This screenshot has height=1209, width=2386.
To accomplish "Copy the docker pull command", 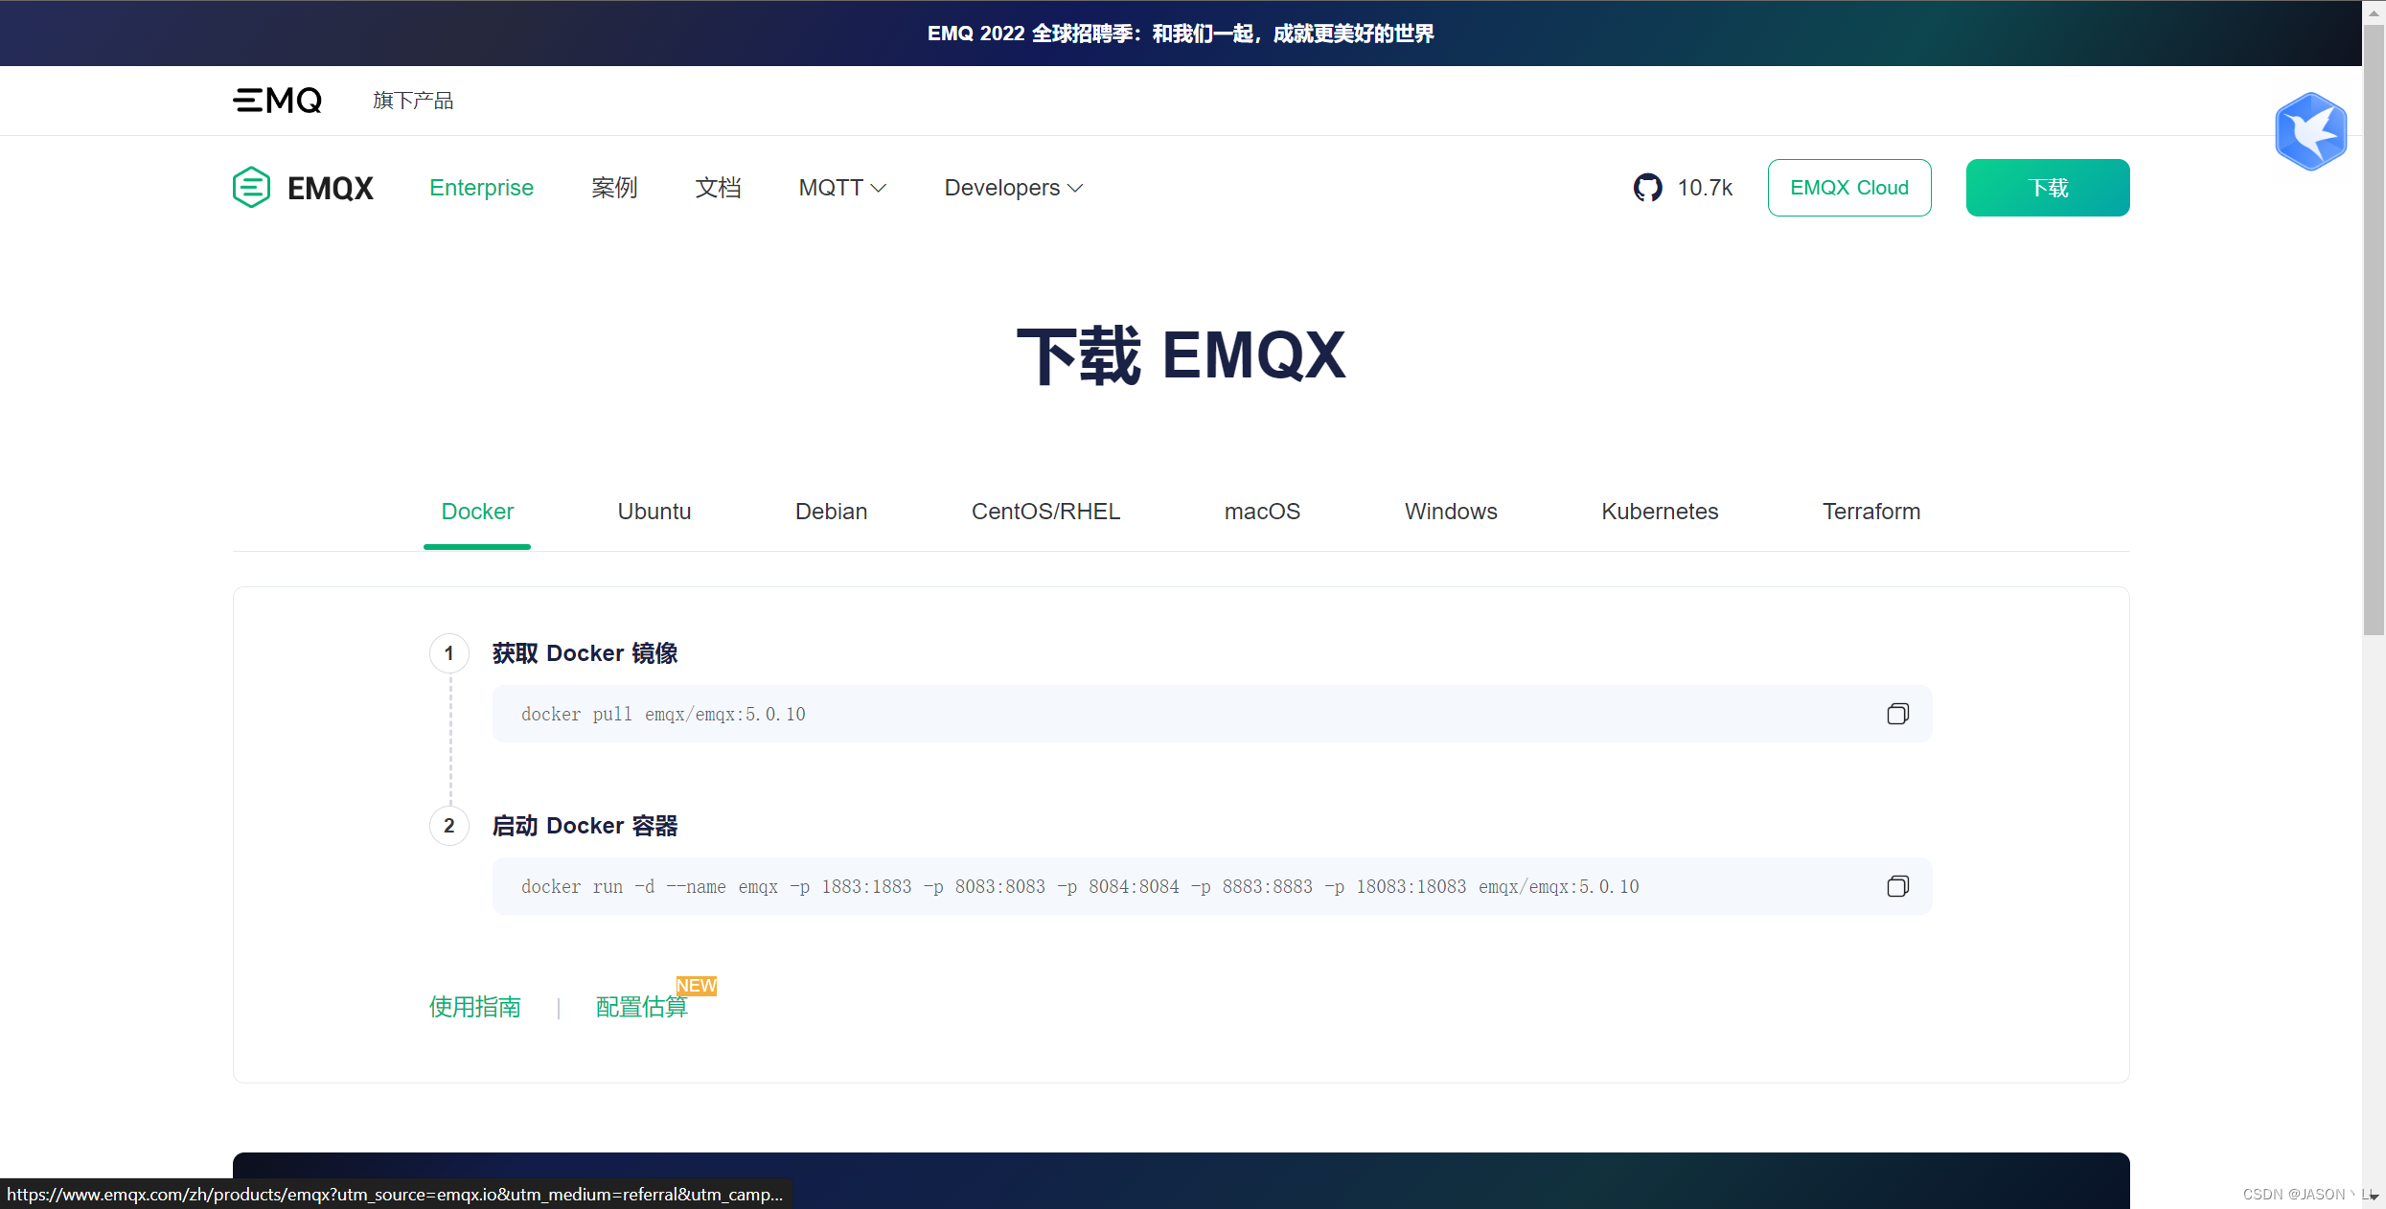I will 1897,714.
